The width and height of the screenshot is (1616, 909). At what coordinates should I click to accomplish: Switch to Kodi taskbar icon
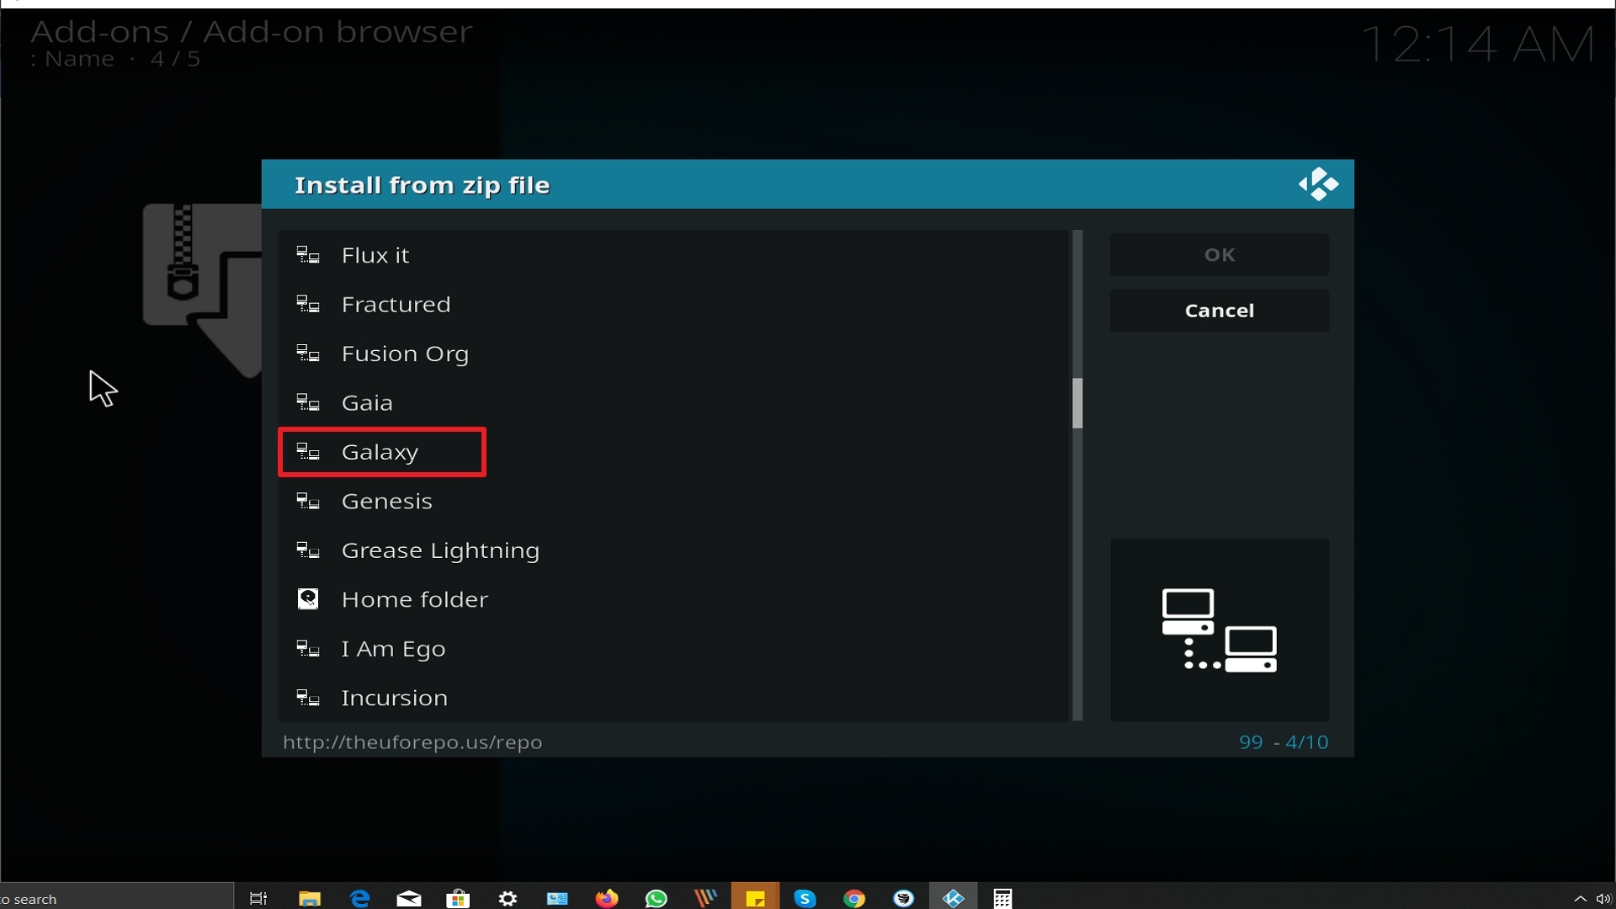point(953,898)
